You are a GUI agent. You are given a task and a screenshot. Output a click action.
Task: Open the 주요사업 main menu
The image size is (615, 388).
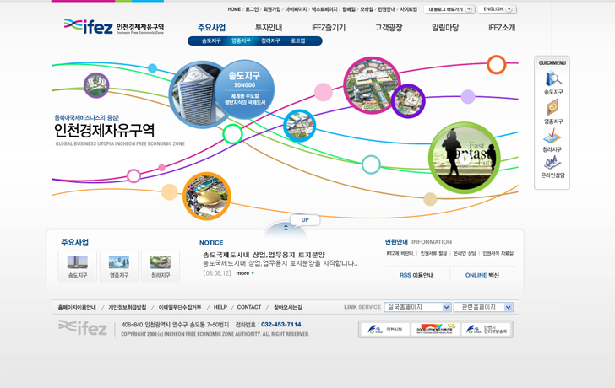211,27
